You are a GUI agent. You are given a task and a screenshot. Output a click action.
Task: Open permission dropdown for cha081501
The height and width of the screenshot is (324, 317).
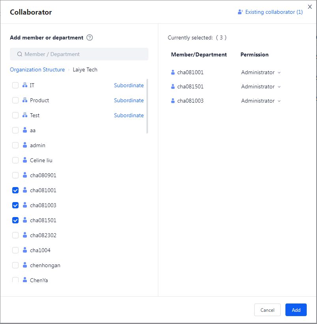(261, 87)
